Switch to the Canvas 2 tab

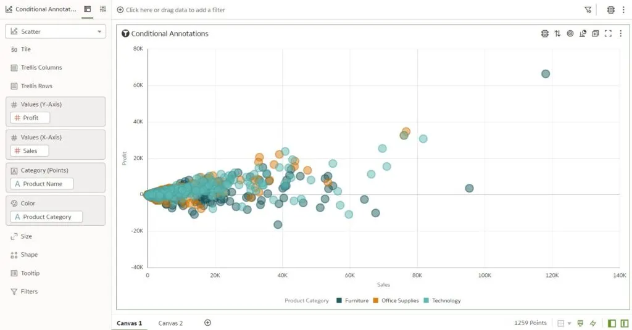(x=170, y=323)
